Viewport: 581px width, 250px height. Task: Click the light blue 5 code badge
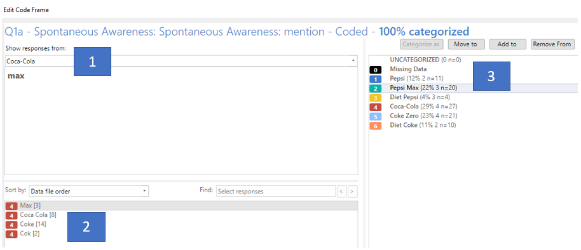[375, 117]
